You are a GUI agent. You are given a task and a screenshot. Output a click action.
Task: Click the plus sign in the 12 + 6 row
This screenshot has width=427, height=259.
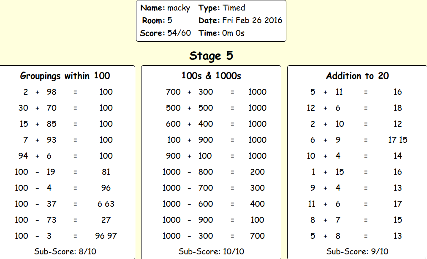(x=325, y=108)
